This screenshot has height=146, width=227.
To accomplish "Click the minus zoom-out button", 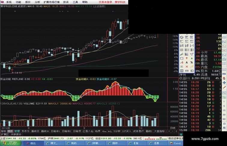I will (173, 131).
